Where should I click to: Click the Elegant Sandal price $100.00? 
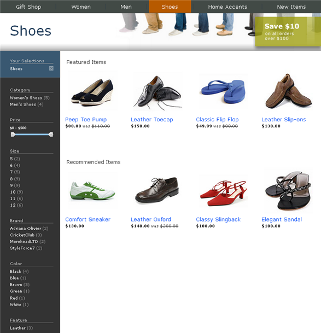(x=271, y=226)
